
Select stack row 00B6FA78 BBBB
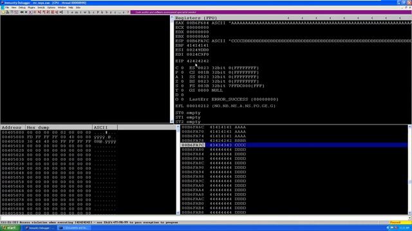pyautogui.click(x=294, y=141)
